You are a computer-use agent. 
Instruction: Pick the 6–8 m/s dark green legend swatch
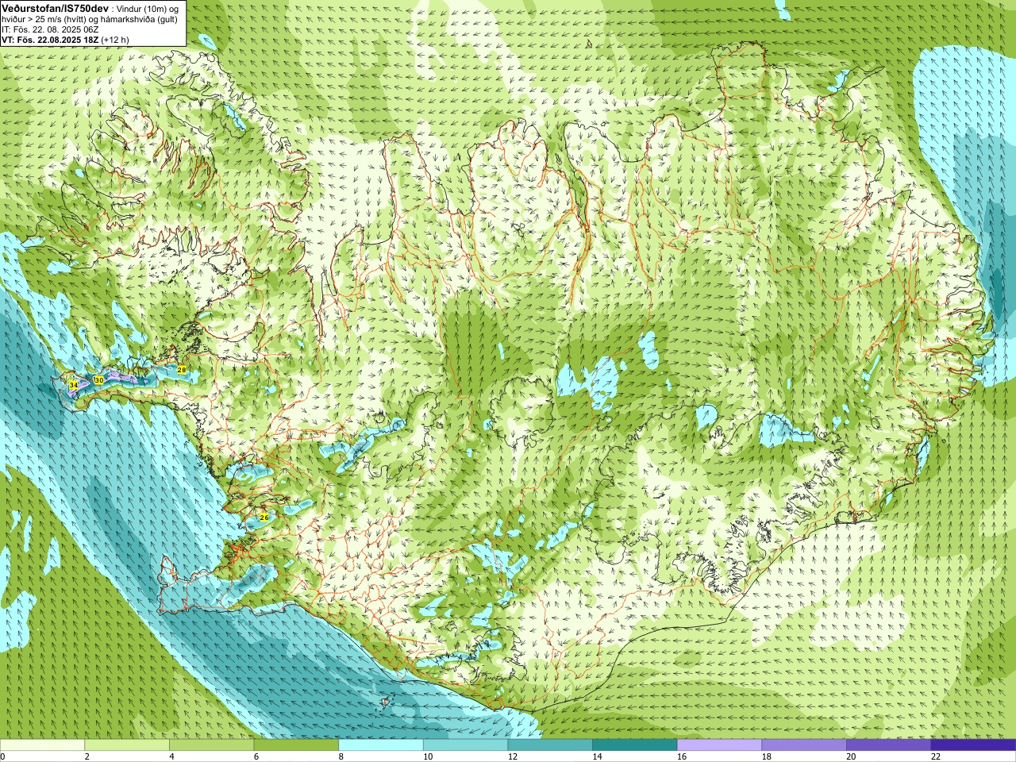pyautogui.click(x=296, y=745)
